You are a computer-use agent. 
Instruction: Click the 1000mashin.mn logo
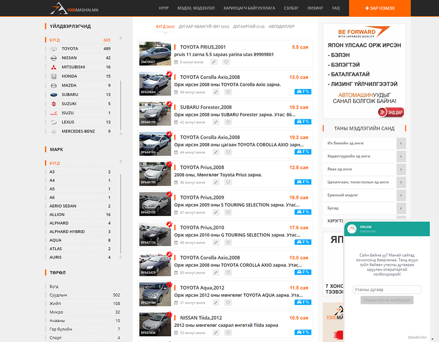click(x=75, y=8)
